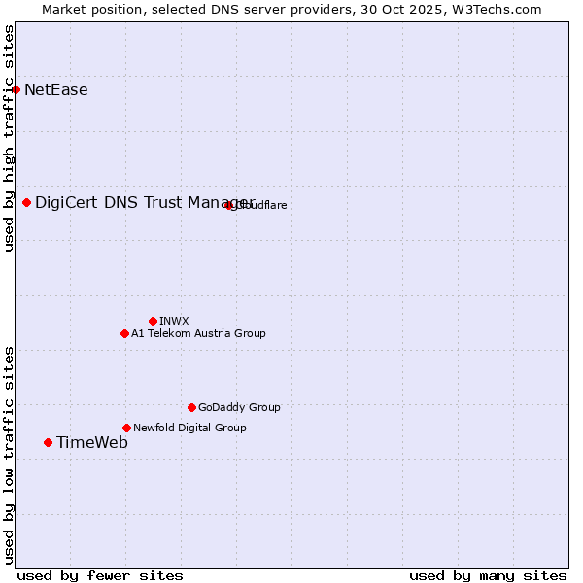Click the DigiCert DNS Trust Manager data point

(x=27, y=203)
